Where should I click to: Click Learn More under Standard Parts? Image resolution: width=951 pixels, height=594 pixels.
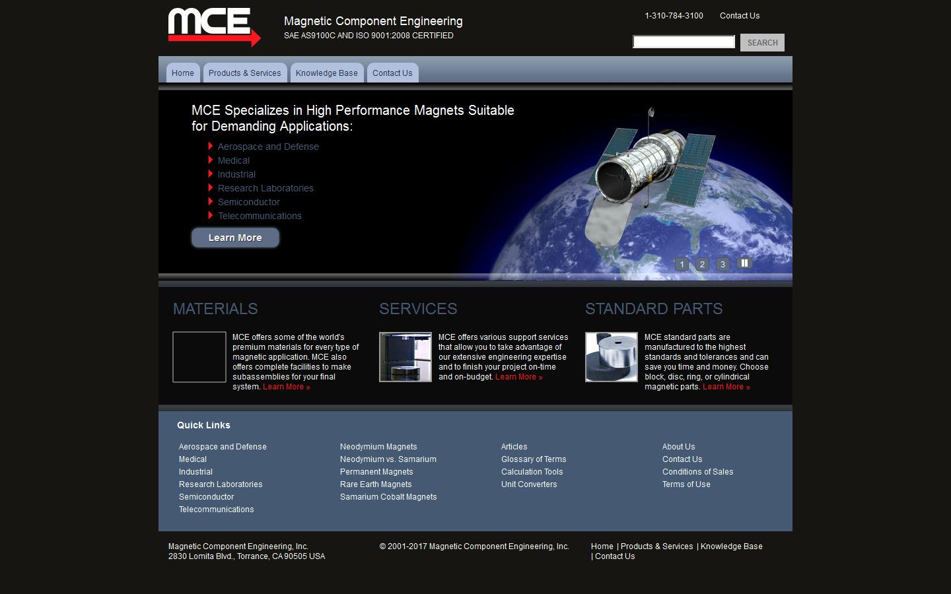point(726,387)
